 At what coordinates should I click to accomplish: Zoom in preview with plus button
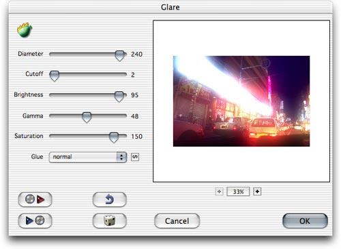[257, 192]
